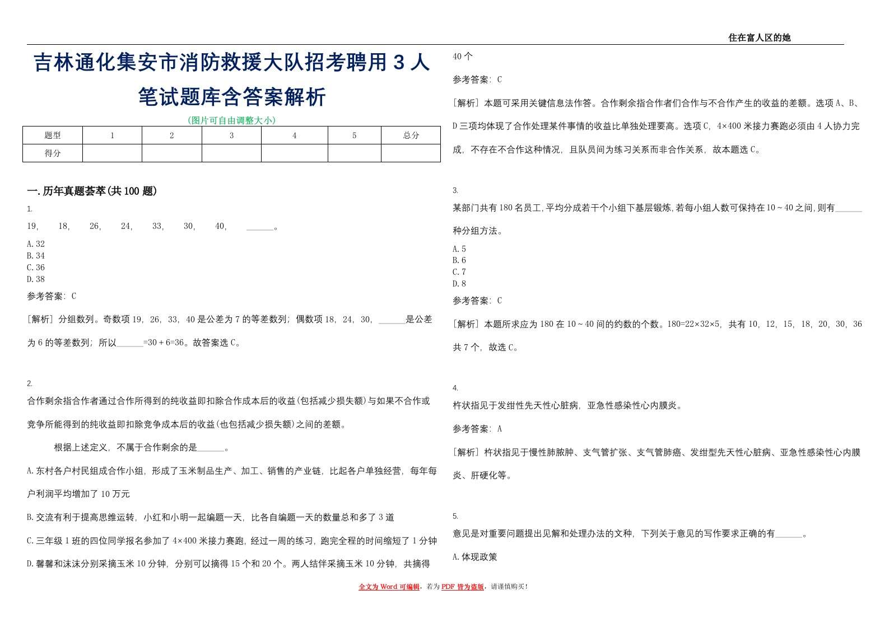Click the table header cell 总分
The image size is (889, 628).
point(411,135)
